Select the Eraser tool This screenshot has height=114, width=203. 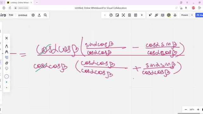coord(6,63)
